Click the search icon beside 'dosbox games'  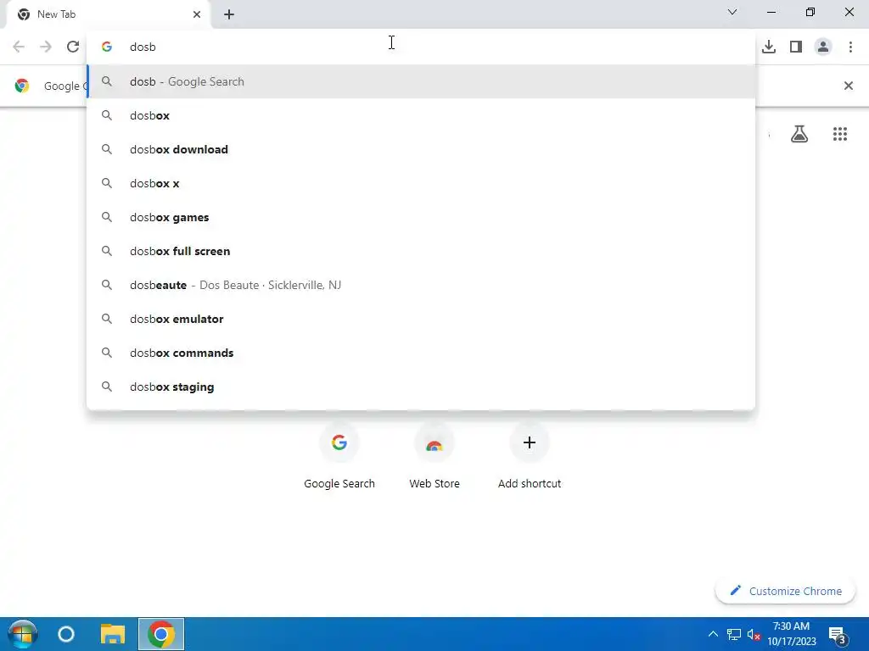pos(107,217)
